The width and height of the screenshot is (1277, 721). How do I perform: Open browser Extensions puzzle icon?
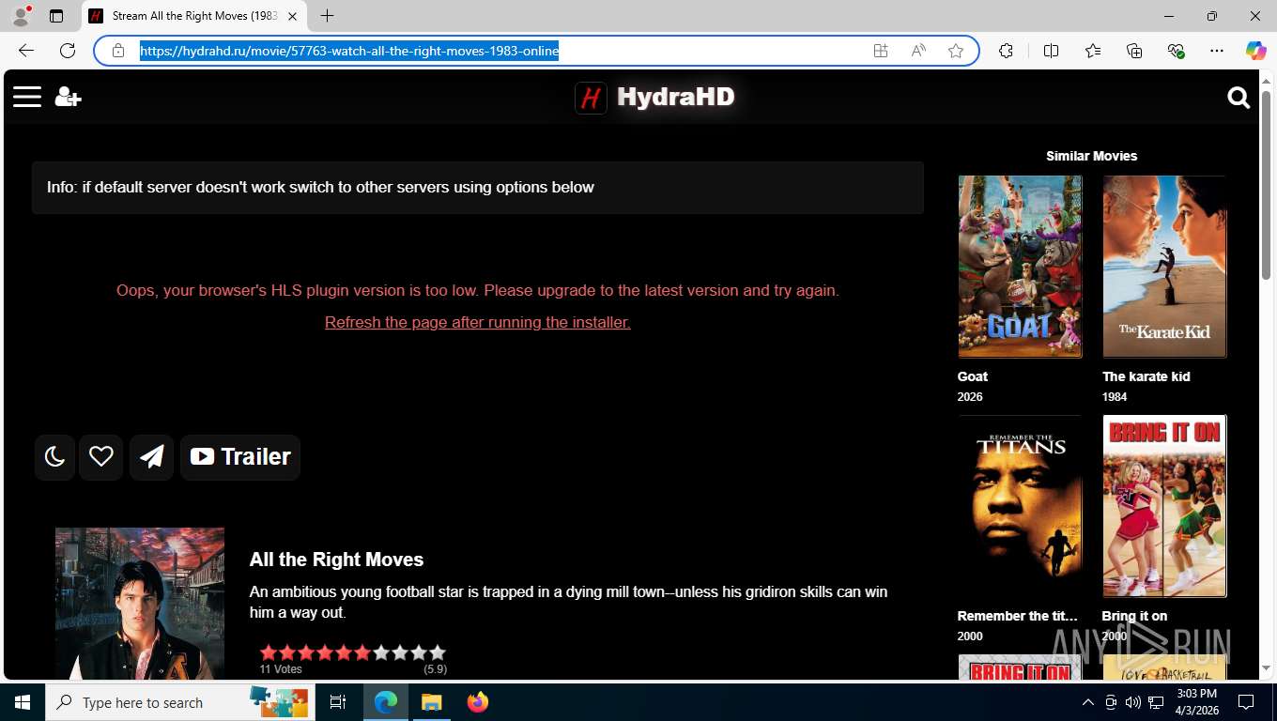click(x=1006, y=51)
